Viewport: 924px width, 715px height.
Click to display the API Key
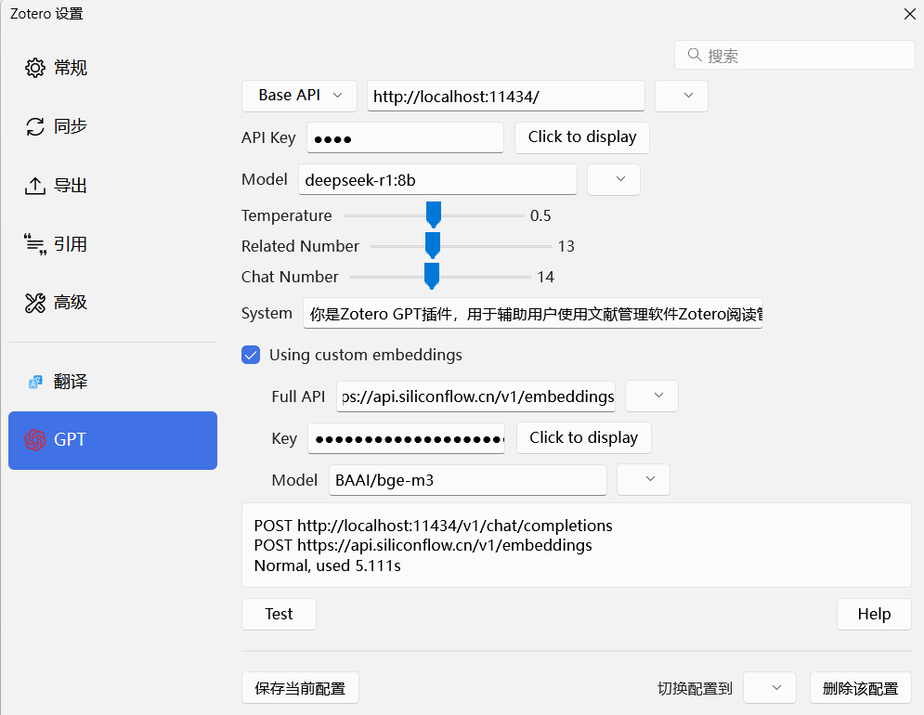pyautogui.click(x=581, y=137)
